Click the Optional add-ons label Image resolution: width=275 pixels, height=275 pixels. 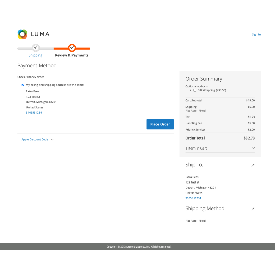click(x=196, y=86)
